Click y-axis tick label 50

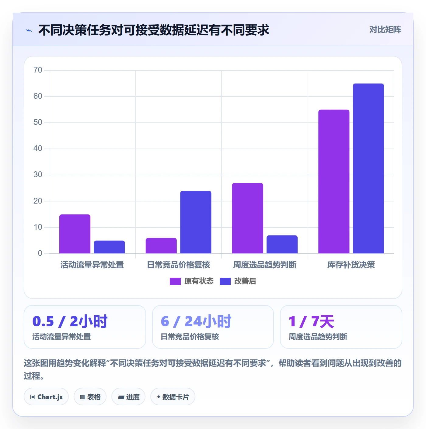[38, 122]
